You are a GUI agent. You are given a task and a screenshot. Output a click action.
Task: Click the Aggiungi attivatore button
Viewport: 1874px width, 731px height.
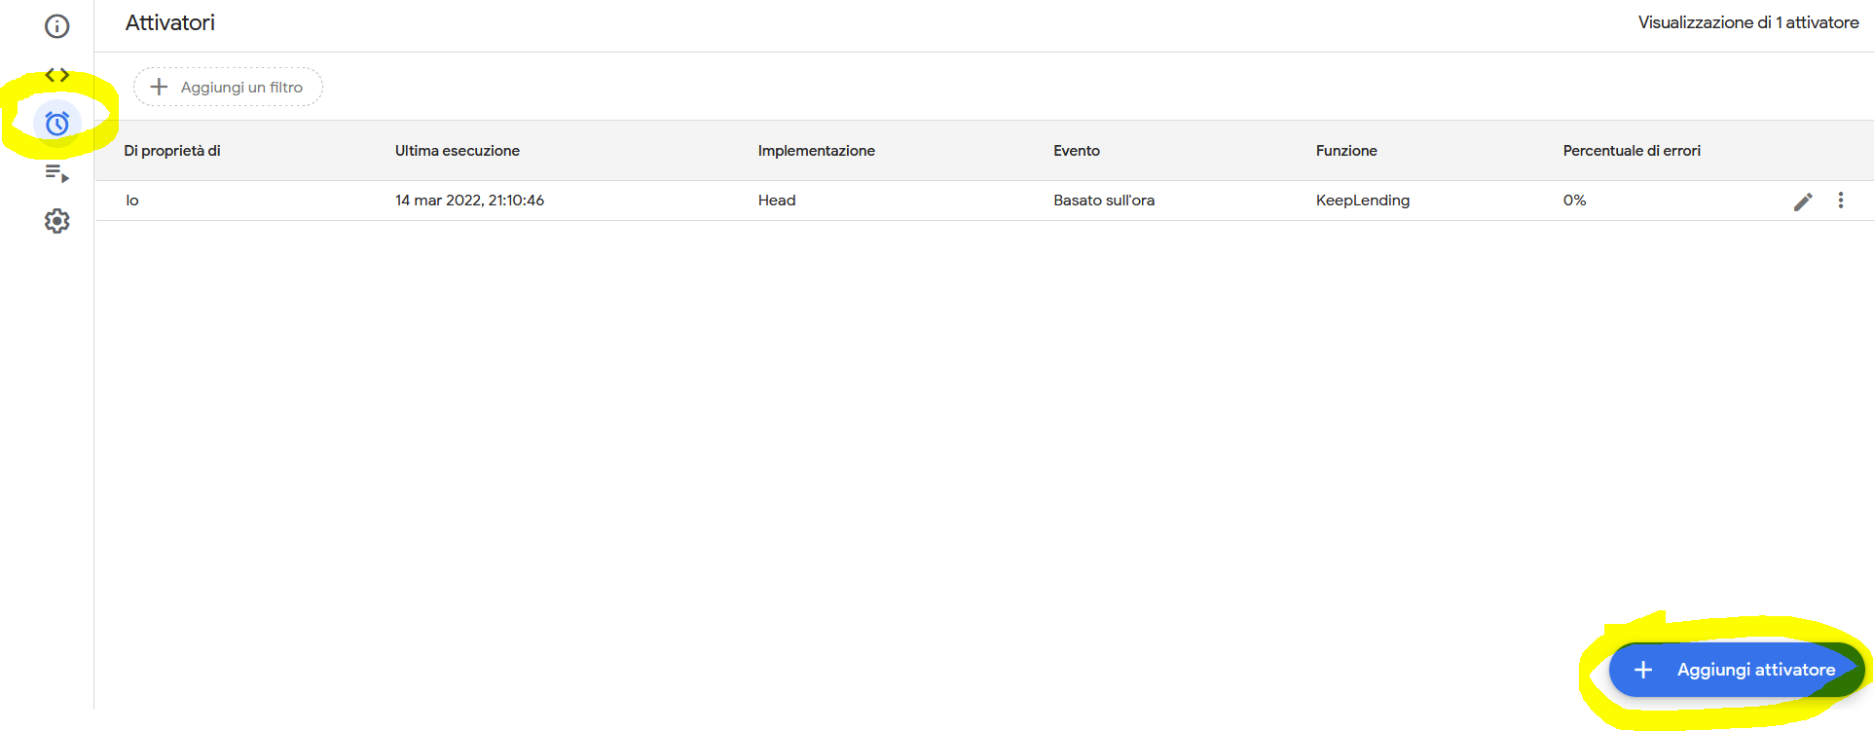1737,670
